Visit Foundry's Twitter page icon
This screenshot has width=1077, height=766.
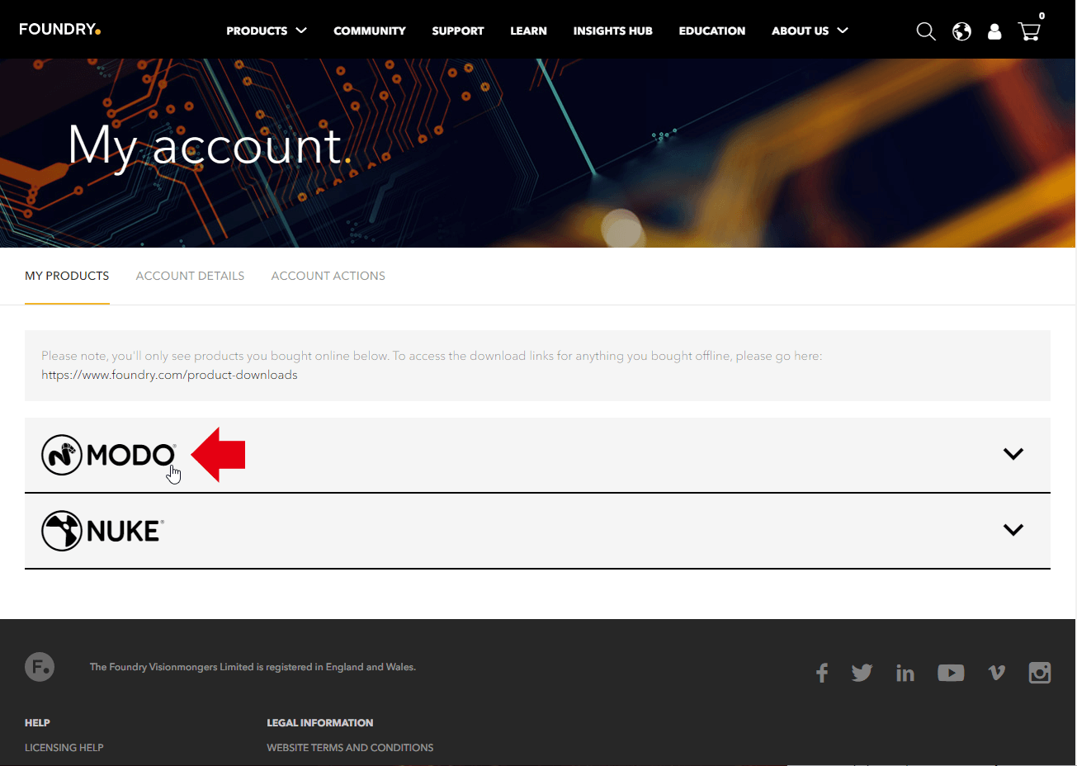pyautogui.click(x=862, y=673)
